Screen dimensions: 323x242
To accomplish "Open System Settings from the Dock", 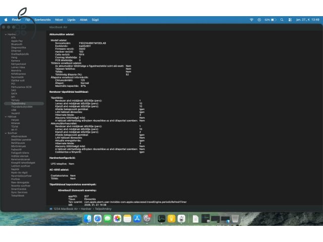I will coord(147,218).
